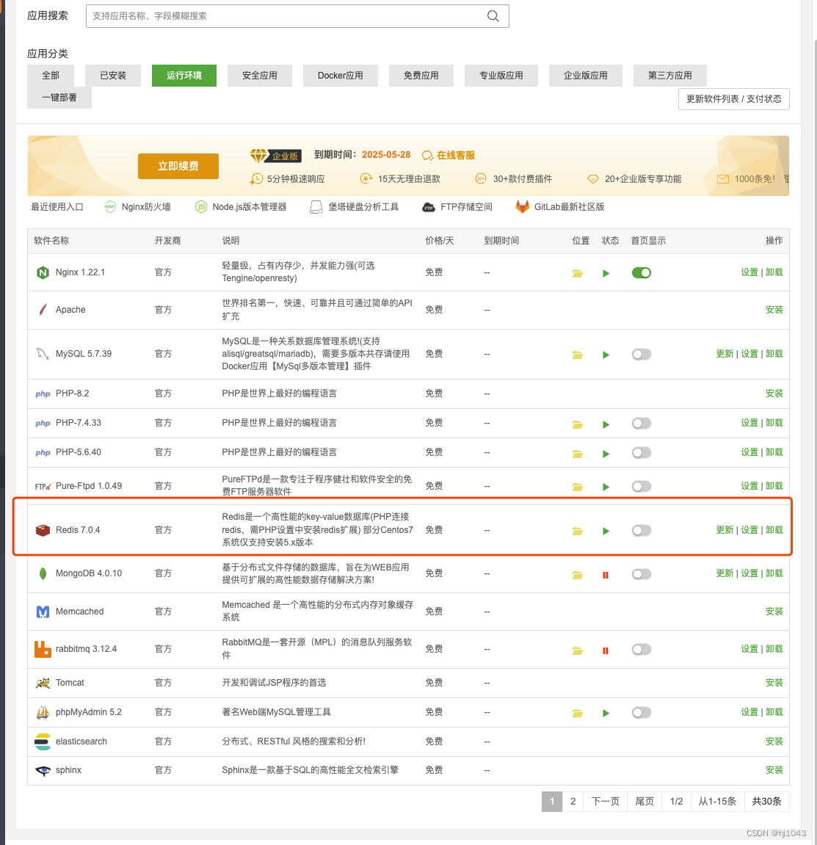The image size is (817, 845).
Task: Select the 专业版应用 category tab
Action: pyautogui.click(x=501, y=76)
